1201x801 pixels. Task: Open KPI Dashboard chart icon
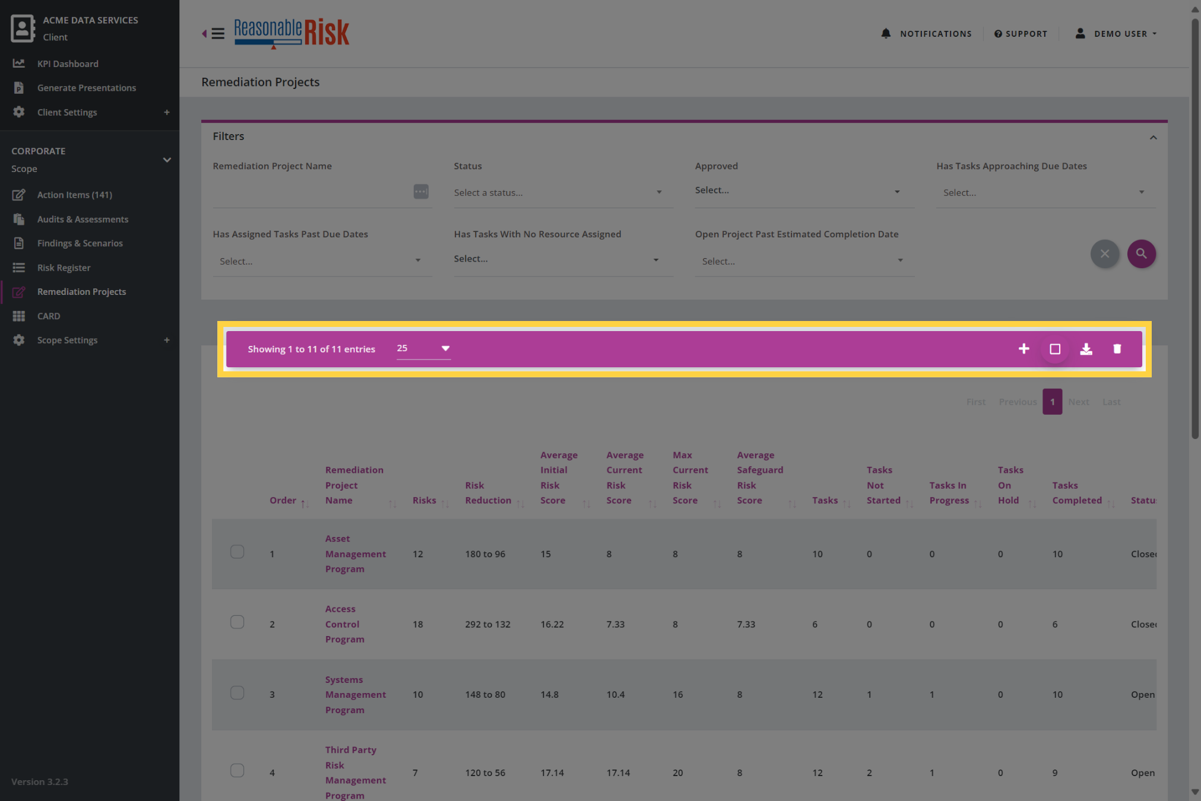[19, 63]
